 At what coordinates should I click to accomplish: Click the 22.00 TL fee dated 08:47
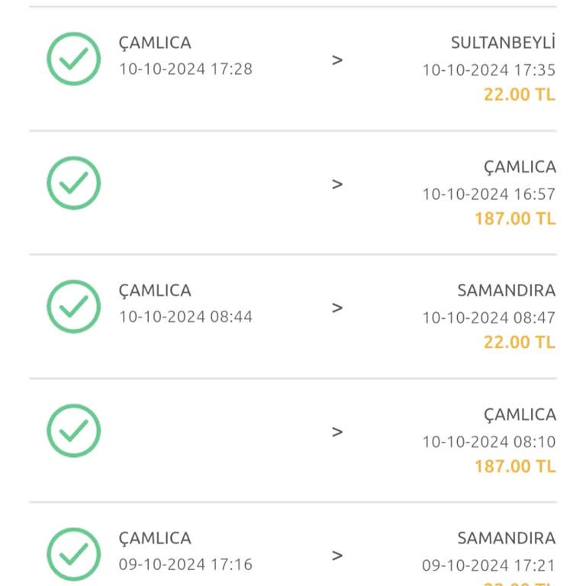click(519, 343)
